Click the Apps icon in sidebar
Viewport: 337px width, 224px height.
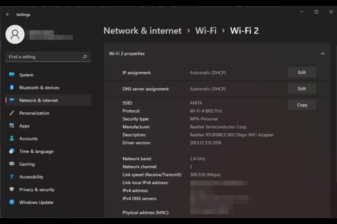(x=12, y=126)
